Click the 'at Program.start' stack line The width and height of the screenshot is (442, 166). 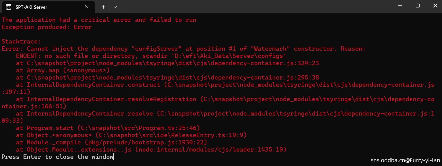pos(108,128)
